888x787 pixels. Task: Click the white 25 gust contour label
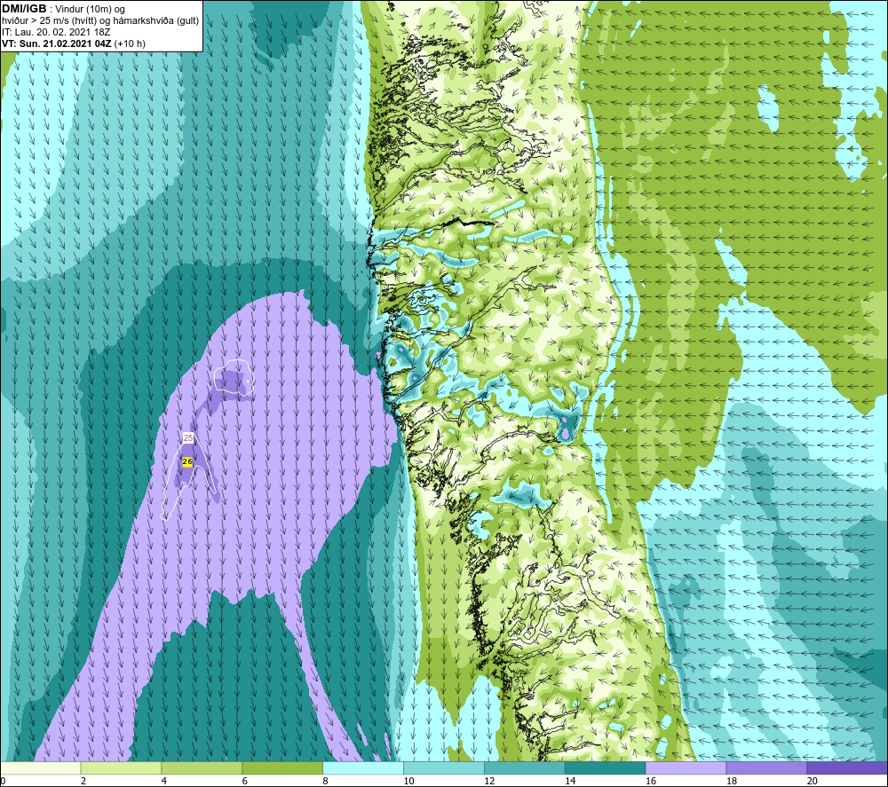click(188, 438)
